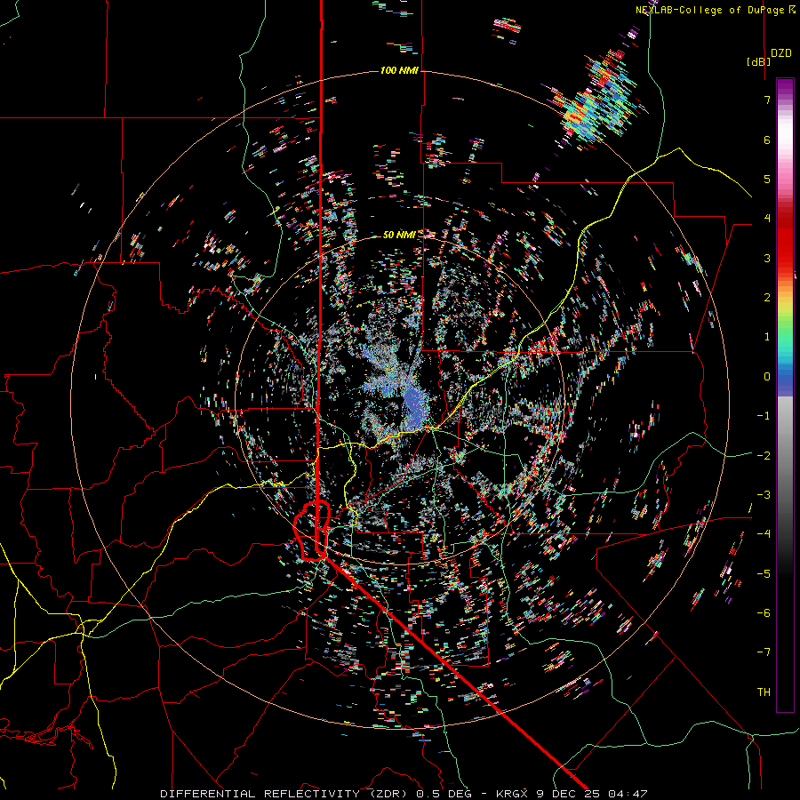Click the -4 value on the color scale

[x=764, y=534]
